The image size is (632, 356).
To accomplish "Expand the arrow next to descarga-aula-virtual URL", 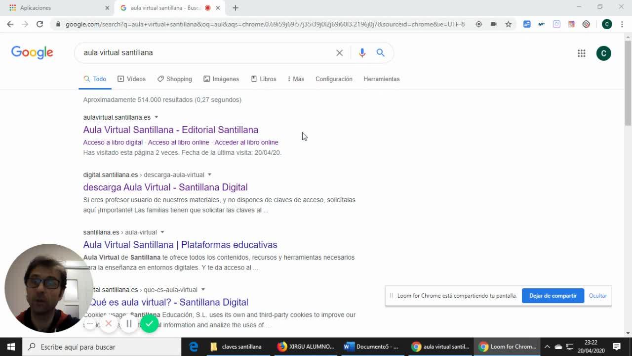I will (209, 175).
